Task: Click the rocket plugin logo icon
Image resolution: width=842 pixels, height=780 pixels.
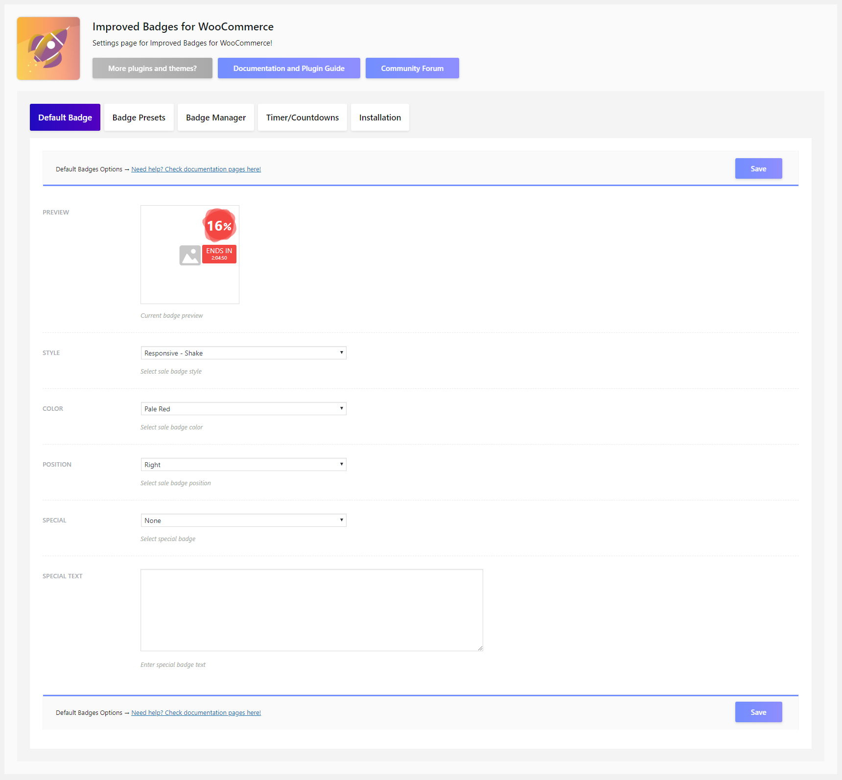Action: click(48, 48)
